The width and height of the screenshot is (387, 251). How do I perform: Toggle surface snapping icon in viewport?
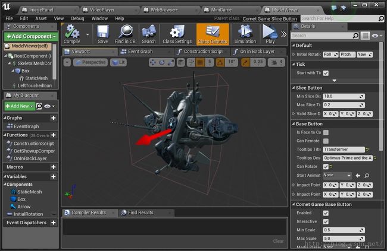191,62
